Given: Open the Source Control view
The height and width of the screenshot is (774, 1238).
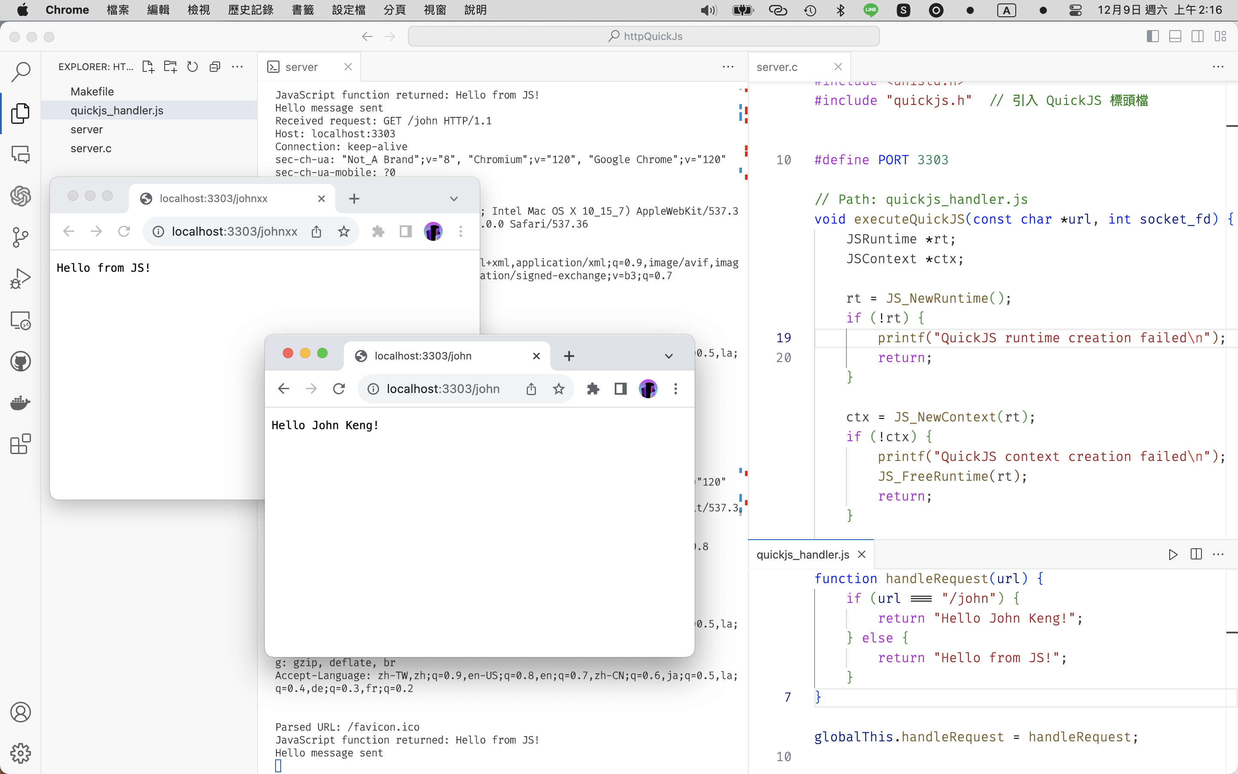Looking at the screenshot, I should 21,237.
